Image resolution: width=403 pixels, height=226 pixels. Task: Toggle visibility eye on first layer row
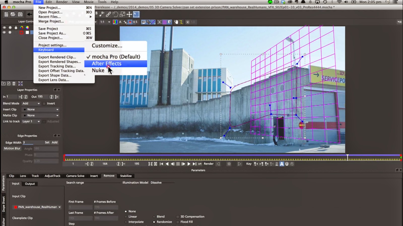(x=4, y=28)
